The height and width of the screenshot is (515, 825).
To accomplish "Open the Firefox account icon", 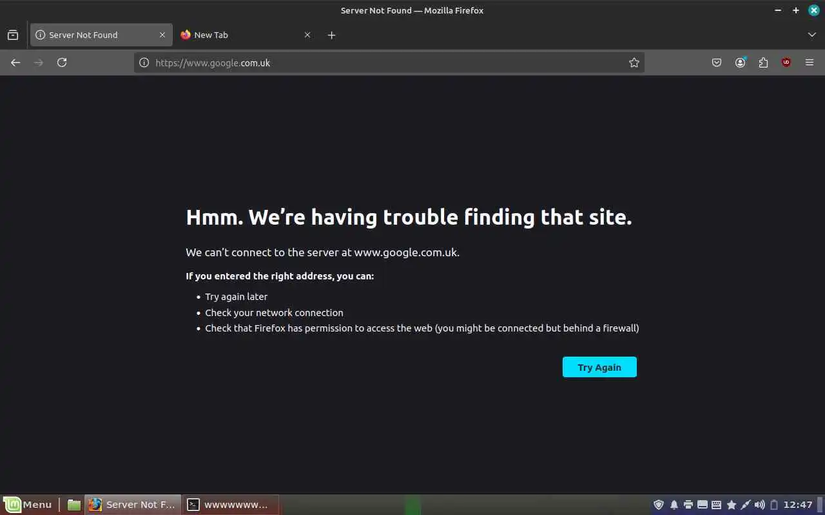I will (x=740, y=62).
